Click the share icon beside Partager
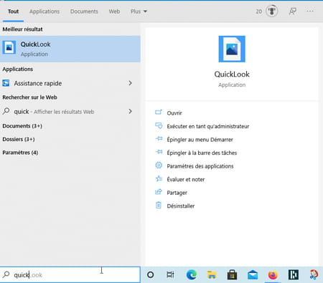The image size is (323, 283). 159,191
